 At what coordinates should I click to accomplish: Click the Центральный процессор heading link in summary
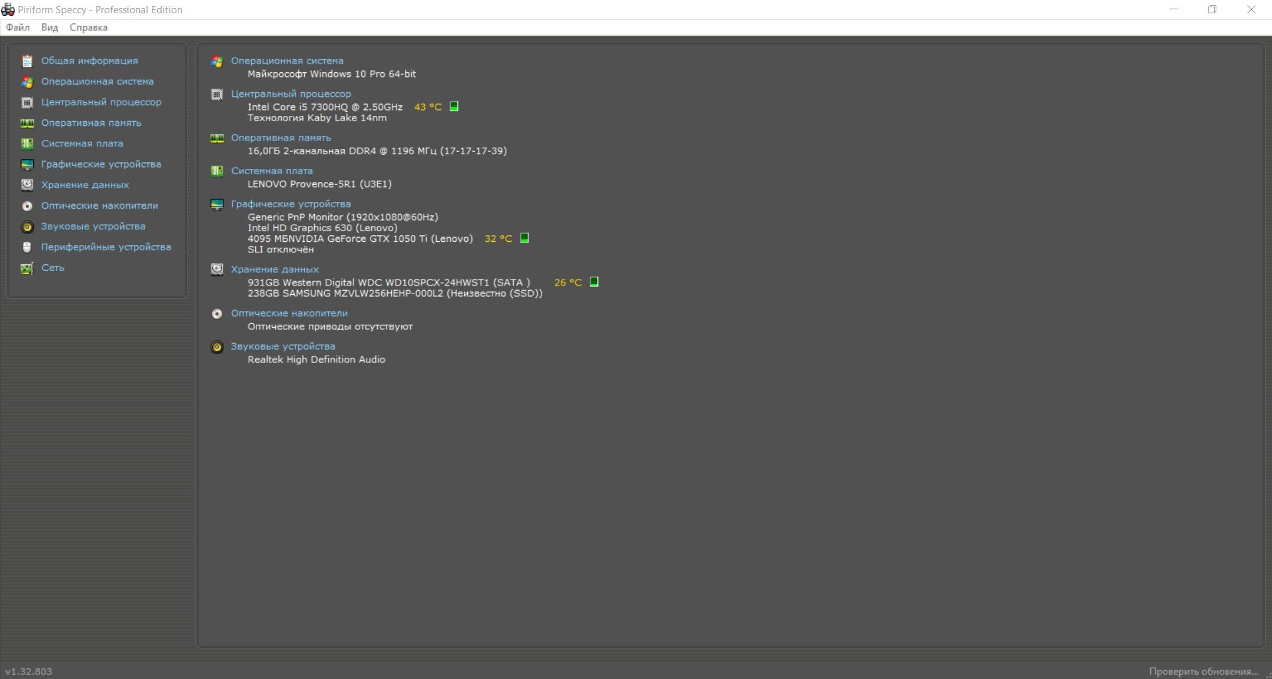291,94
